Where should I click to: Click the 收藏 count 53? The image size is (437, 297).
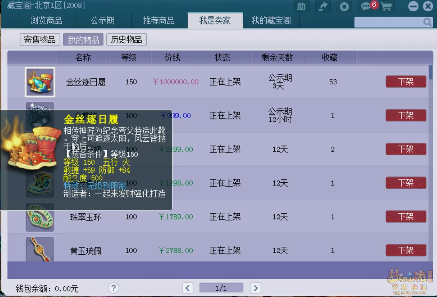point(333,82)
